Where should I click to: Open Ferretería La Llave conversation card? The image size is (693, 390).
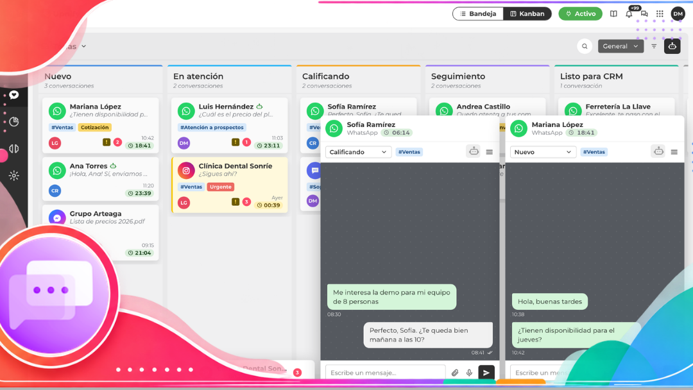pos(617,107)
